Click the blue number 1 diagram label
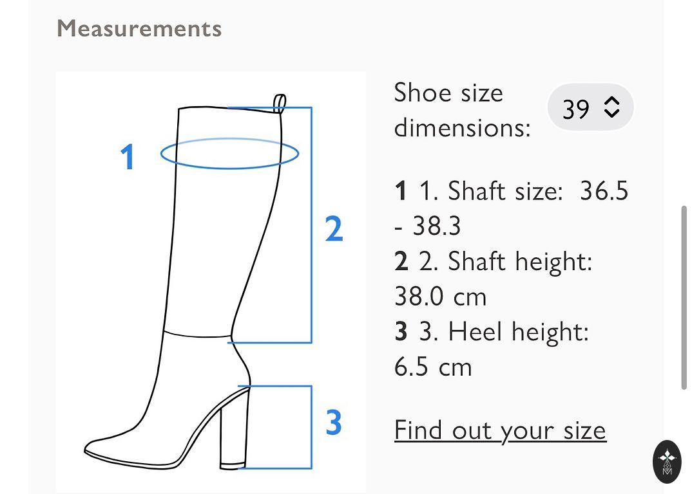Image resolution: width=692 pixels, height=494 pixels. (x=128, y=157)
